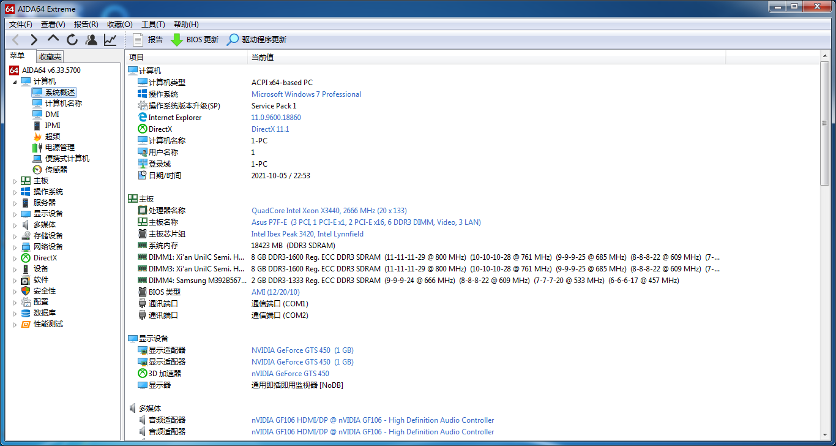Click the 项目 column header

[186, 57]
